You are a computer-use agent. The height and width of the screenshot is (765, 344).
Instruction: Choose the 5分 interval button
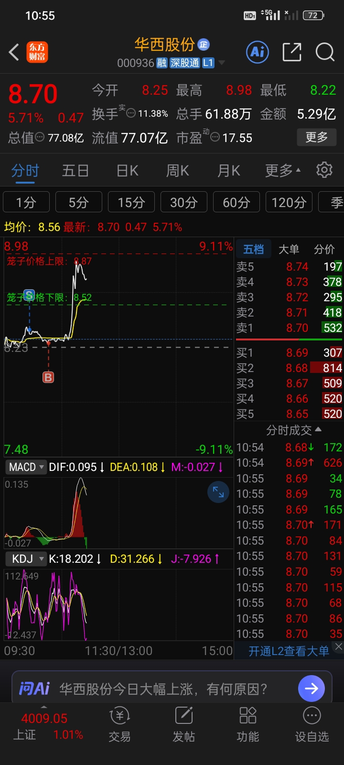79,202
